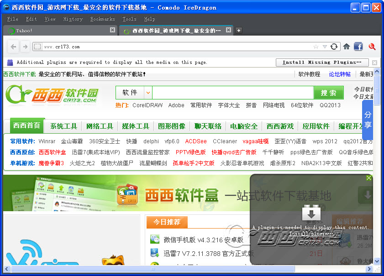Open the Edit menu
The height and width of the screenshot is (276, 384).
click(31, 19)
